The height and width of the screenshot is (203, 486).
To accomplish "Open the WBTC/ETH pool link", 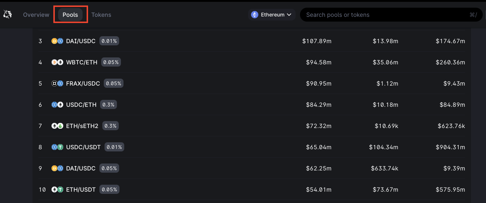I will 82,63.
